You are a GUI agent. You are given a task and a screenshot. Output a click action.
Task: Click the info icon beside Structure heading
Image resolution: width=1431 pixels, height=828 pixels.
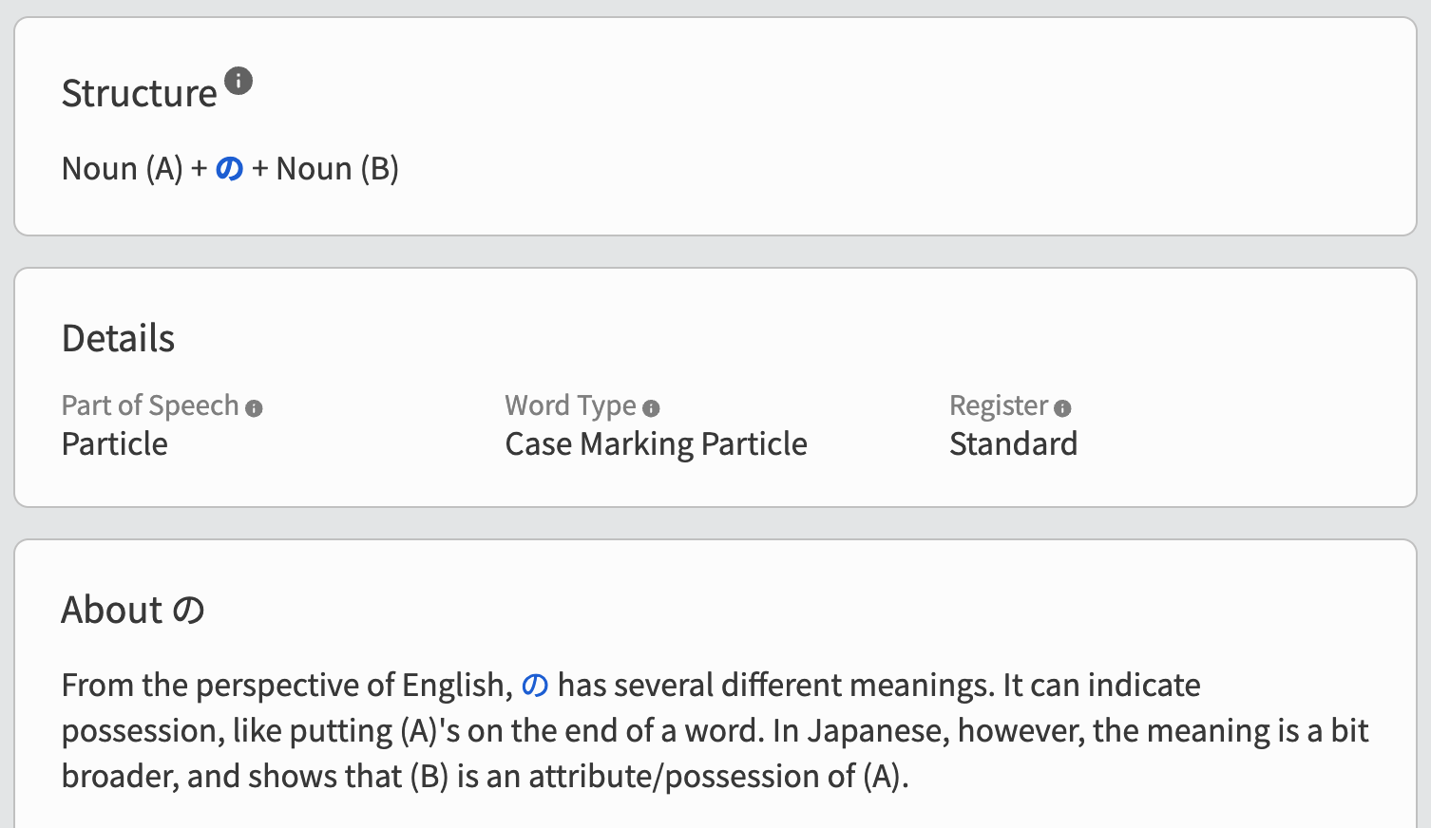[238, 81]
